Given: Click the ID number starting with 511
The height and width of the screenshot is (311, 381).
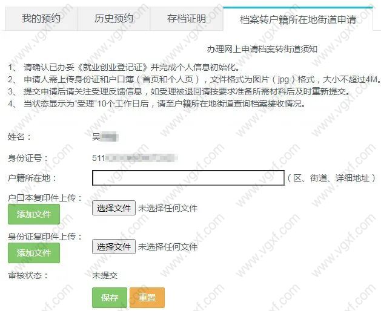Looking at the screenshot, I should tap(135, 158).
